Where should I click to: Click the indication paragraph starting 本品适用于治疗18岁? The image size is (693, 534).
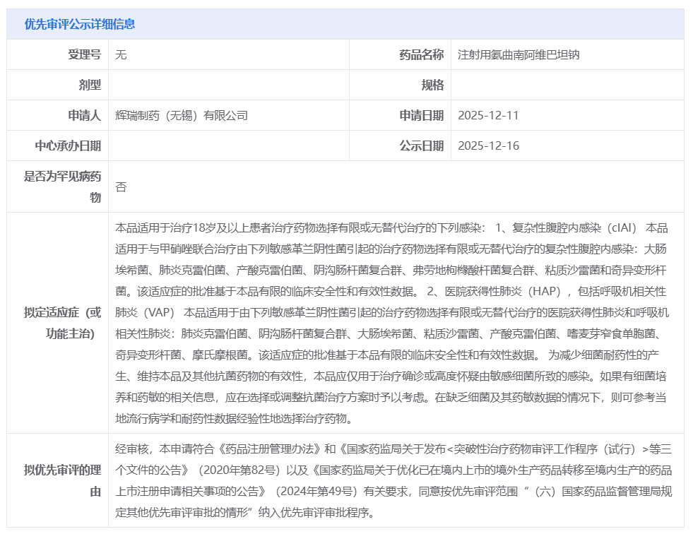392,322
